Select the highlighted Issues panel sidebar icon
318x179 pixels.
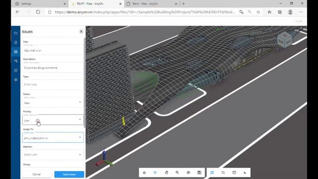pos(15,52)
